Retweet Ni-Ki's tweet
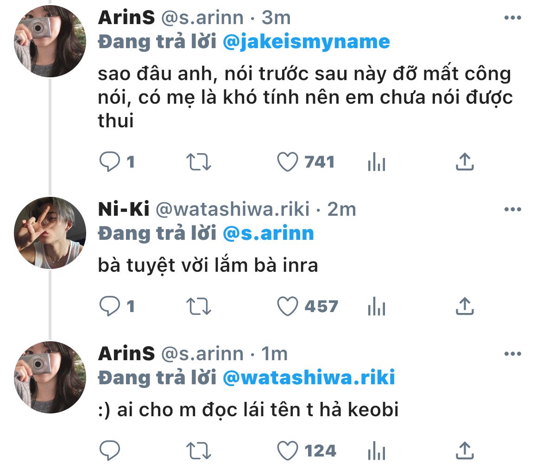542x469 pixels. click(198, 306)
